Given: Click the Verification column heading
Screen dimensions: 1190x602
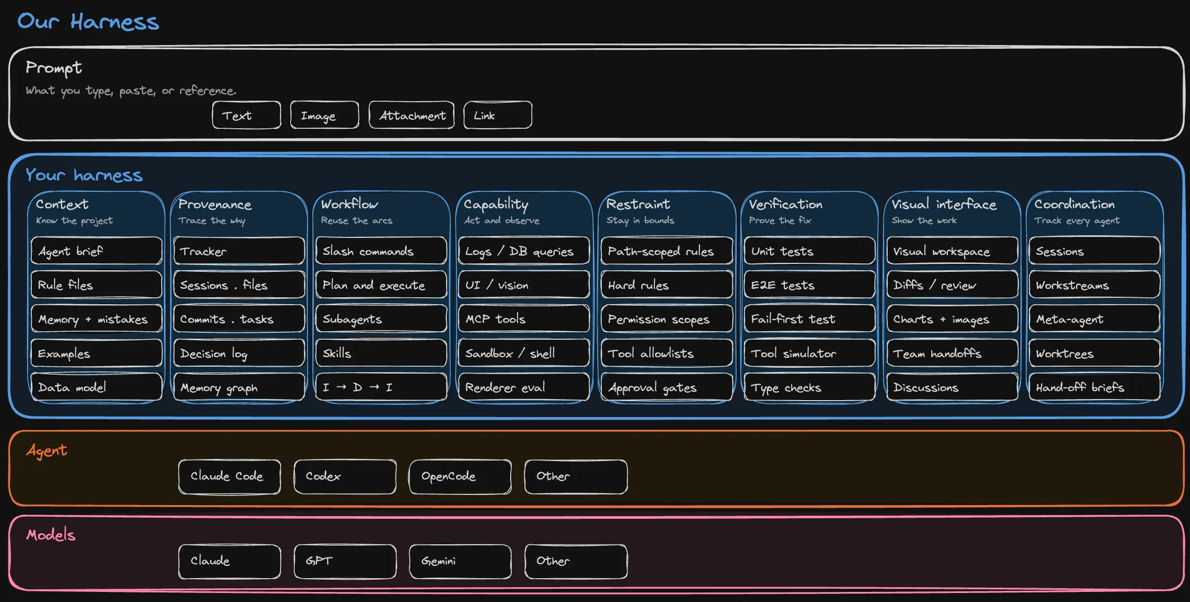Looking at the screenshot, I should (785, 204).
